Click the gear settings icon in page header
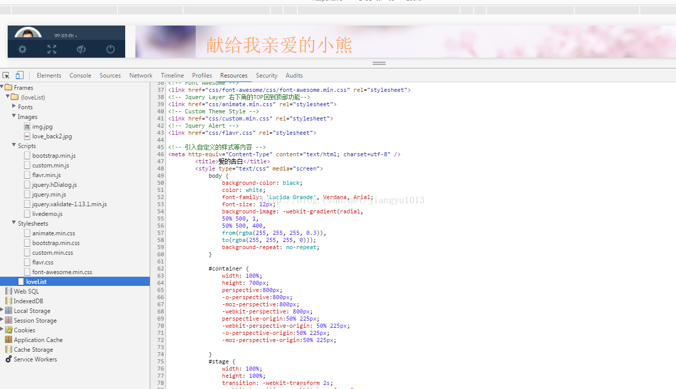 tap(22, 49)
